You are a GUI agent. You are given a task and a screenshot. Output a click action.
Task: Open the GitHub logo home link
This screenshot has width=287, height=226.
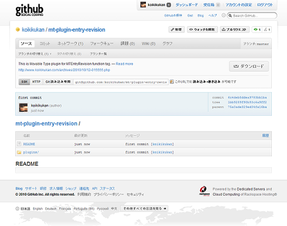pos(29,10)
